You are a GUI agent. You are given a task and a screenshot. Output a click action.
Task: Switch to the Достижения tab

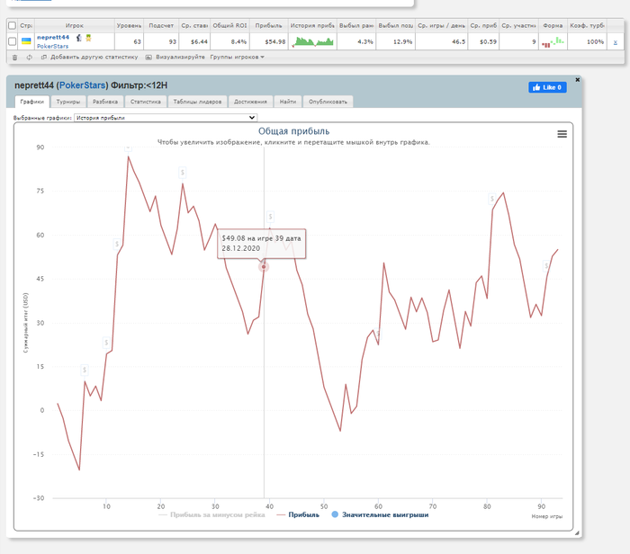tap(250, 102)
